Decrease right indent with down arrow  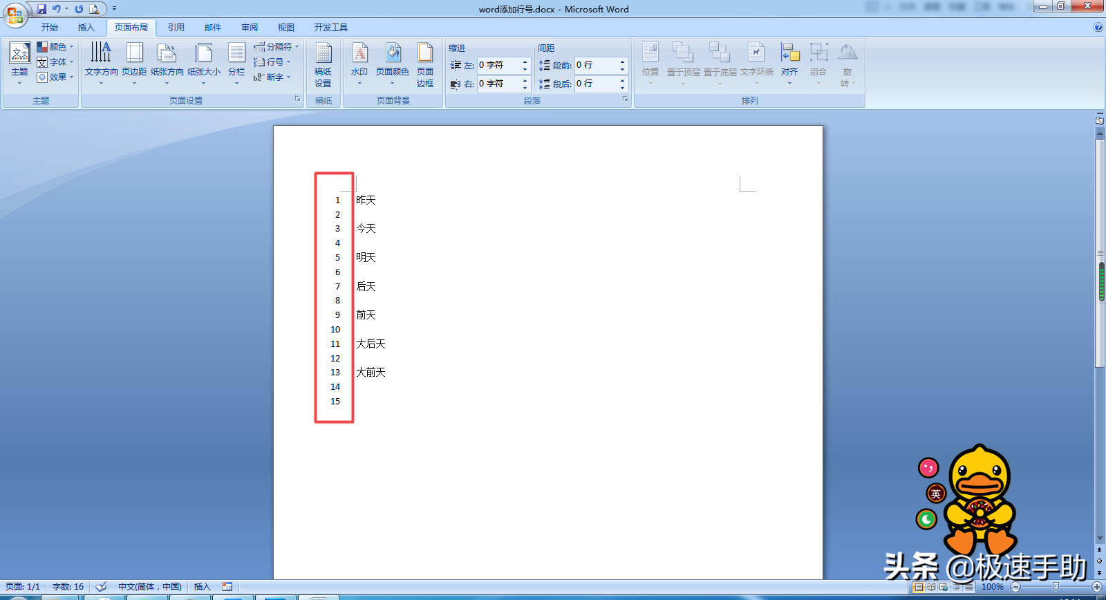tap(525, 88)
